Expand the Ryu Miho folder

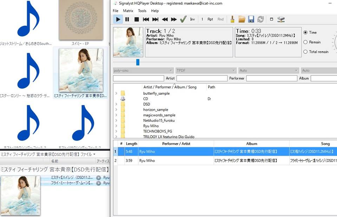pos(116,126)
